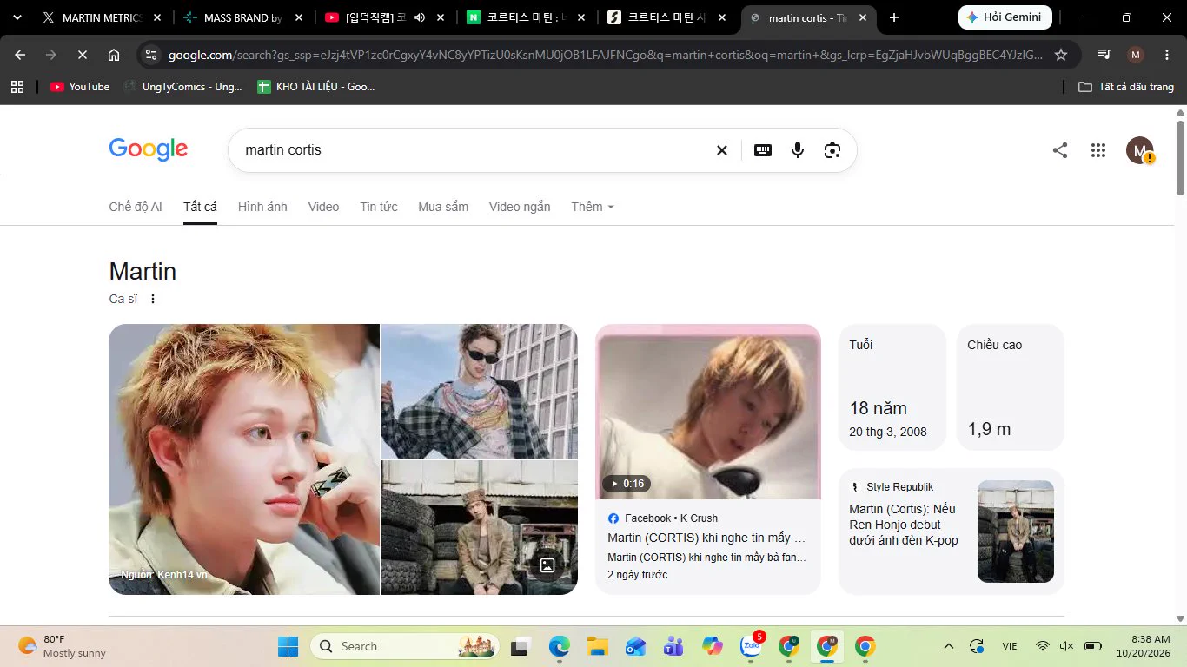
Task: Open the media controls icon in toolbar
Action: coord(1104,55)
